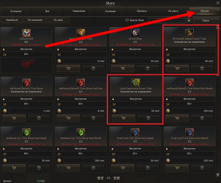221x183 pixels.
Task: Go to the previous store page
Action: 102,178
